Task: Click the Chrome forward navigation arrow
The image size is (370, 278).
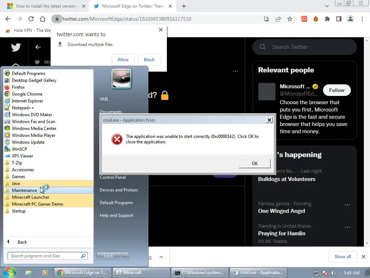Action: pos(20,19)
